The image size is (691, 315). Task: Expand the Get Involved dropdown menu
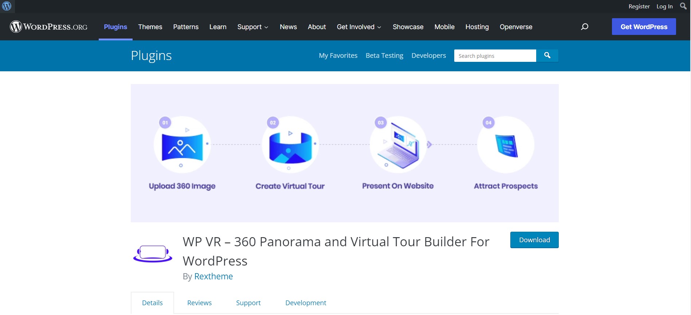point(359,27)
